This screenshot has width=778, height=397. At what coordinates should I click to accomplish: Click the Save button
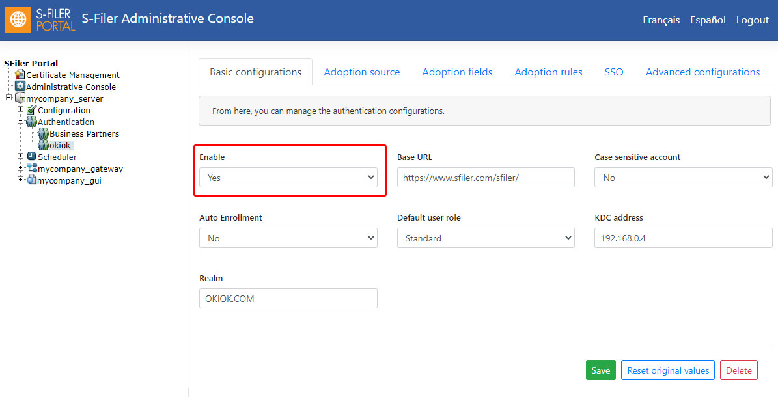point(600,370)
